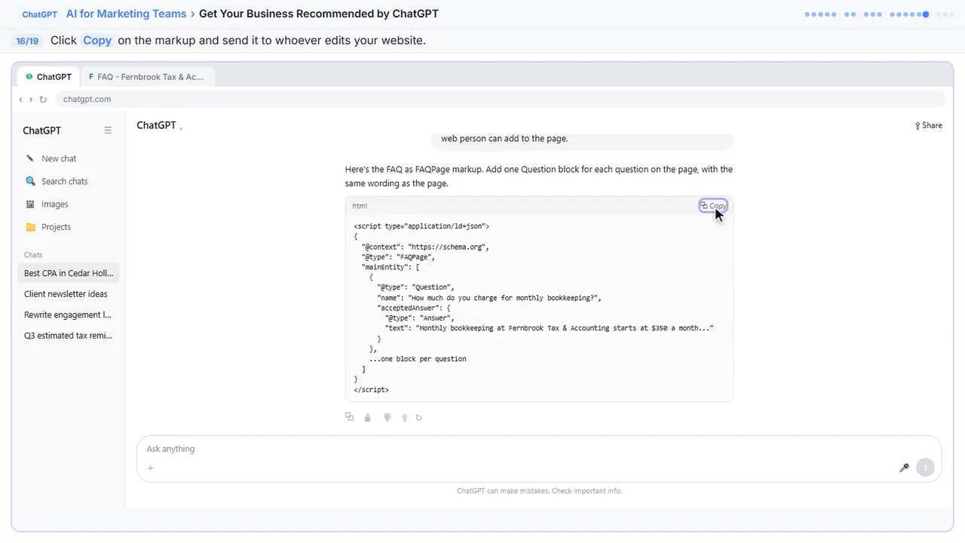
Task: Click the send arrow button in composer
Action: 925,468
